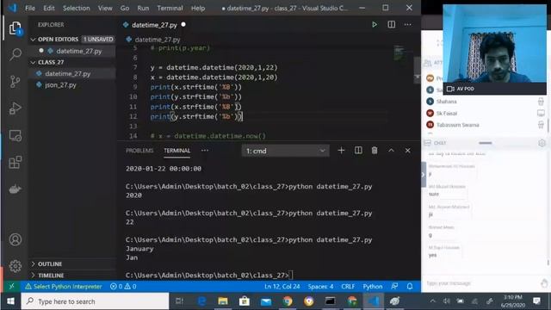Split the editor to the right
Viewport: 551px width, 310px height.
tap(391, 25)
